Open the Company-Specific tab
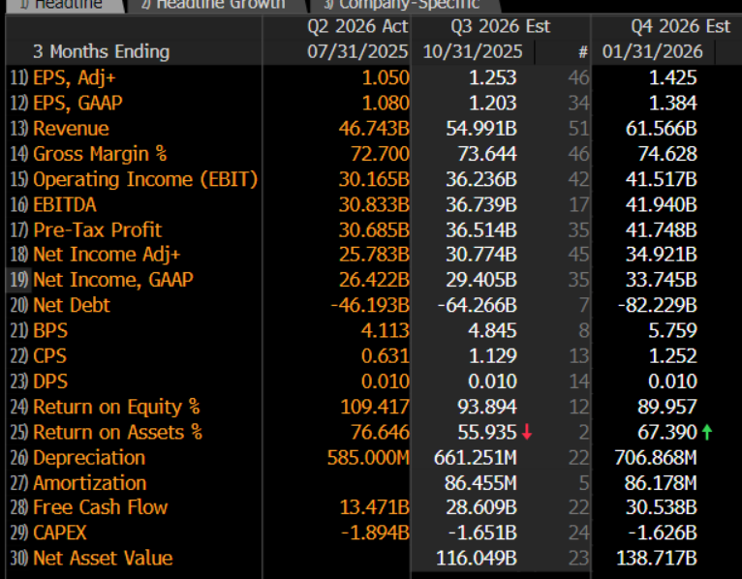Screen dimensions: 742x579 407,5
